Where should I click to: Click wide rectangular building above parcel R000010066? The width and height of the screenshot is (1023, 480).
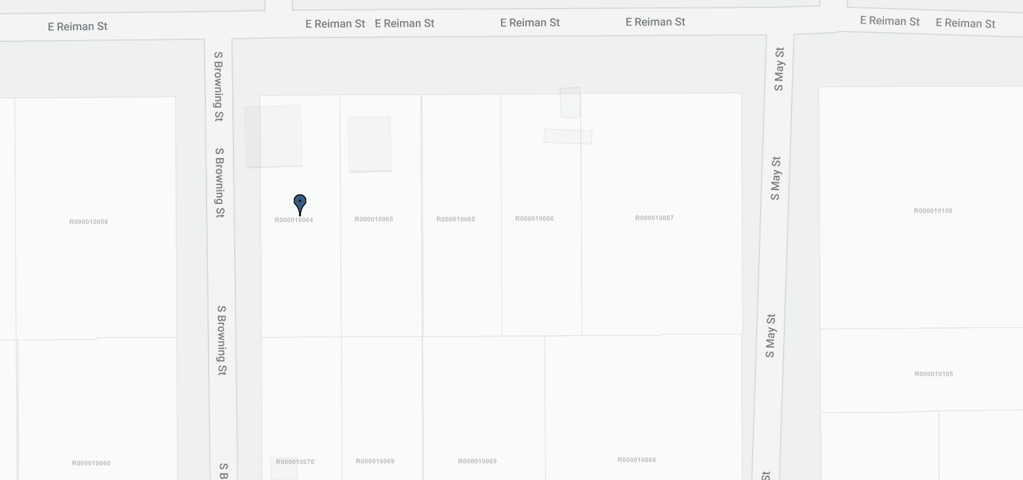pyautogui.click(x=568, y=136)
